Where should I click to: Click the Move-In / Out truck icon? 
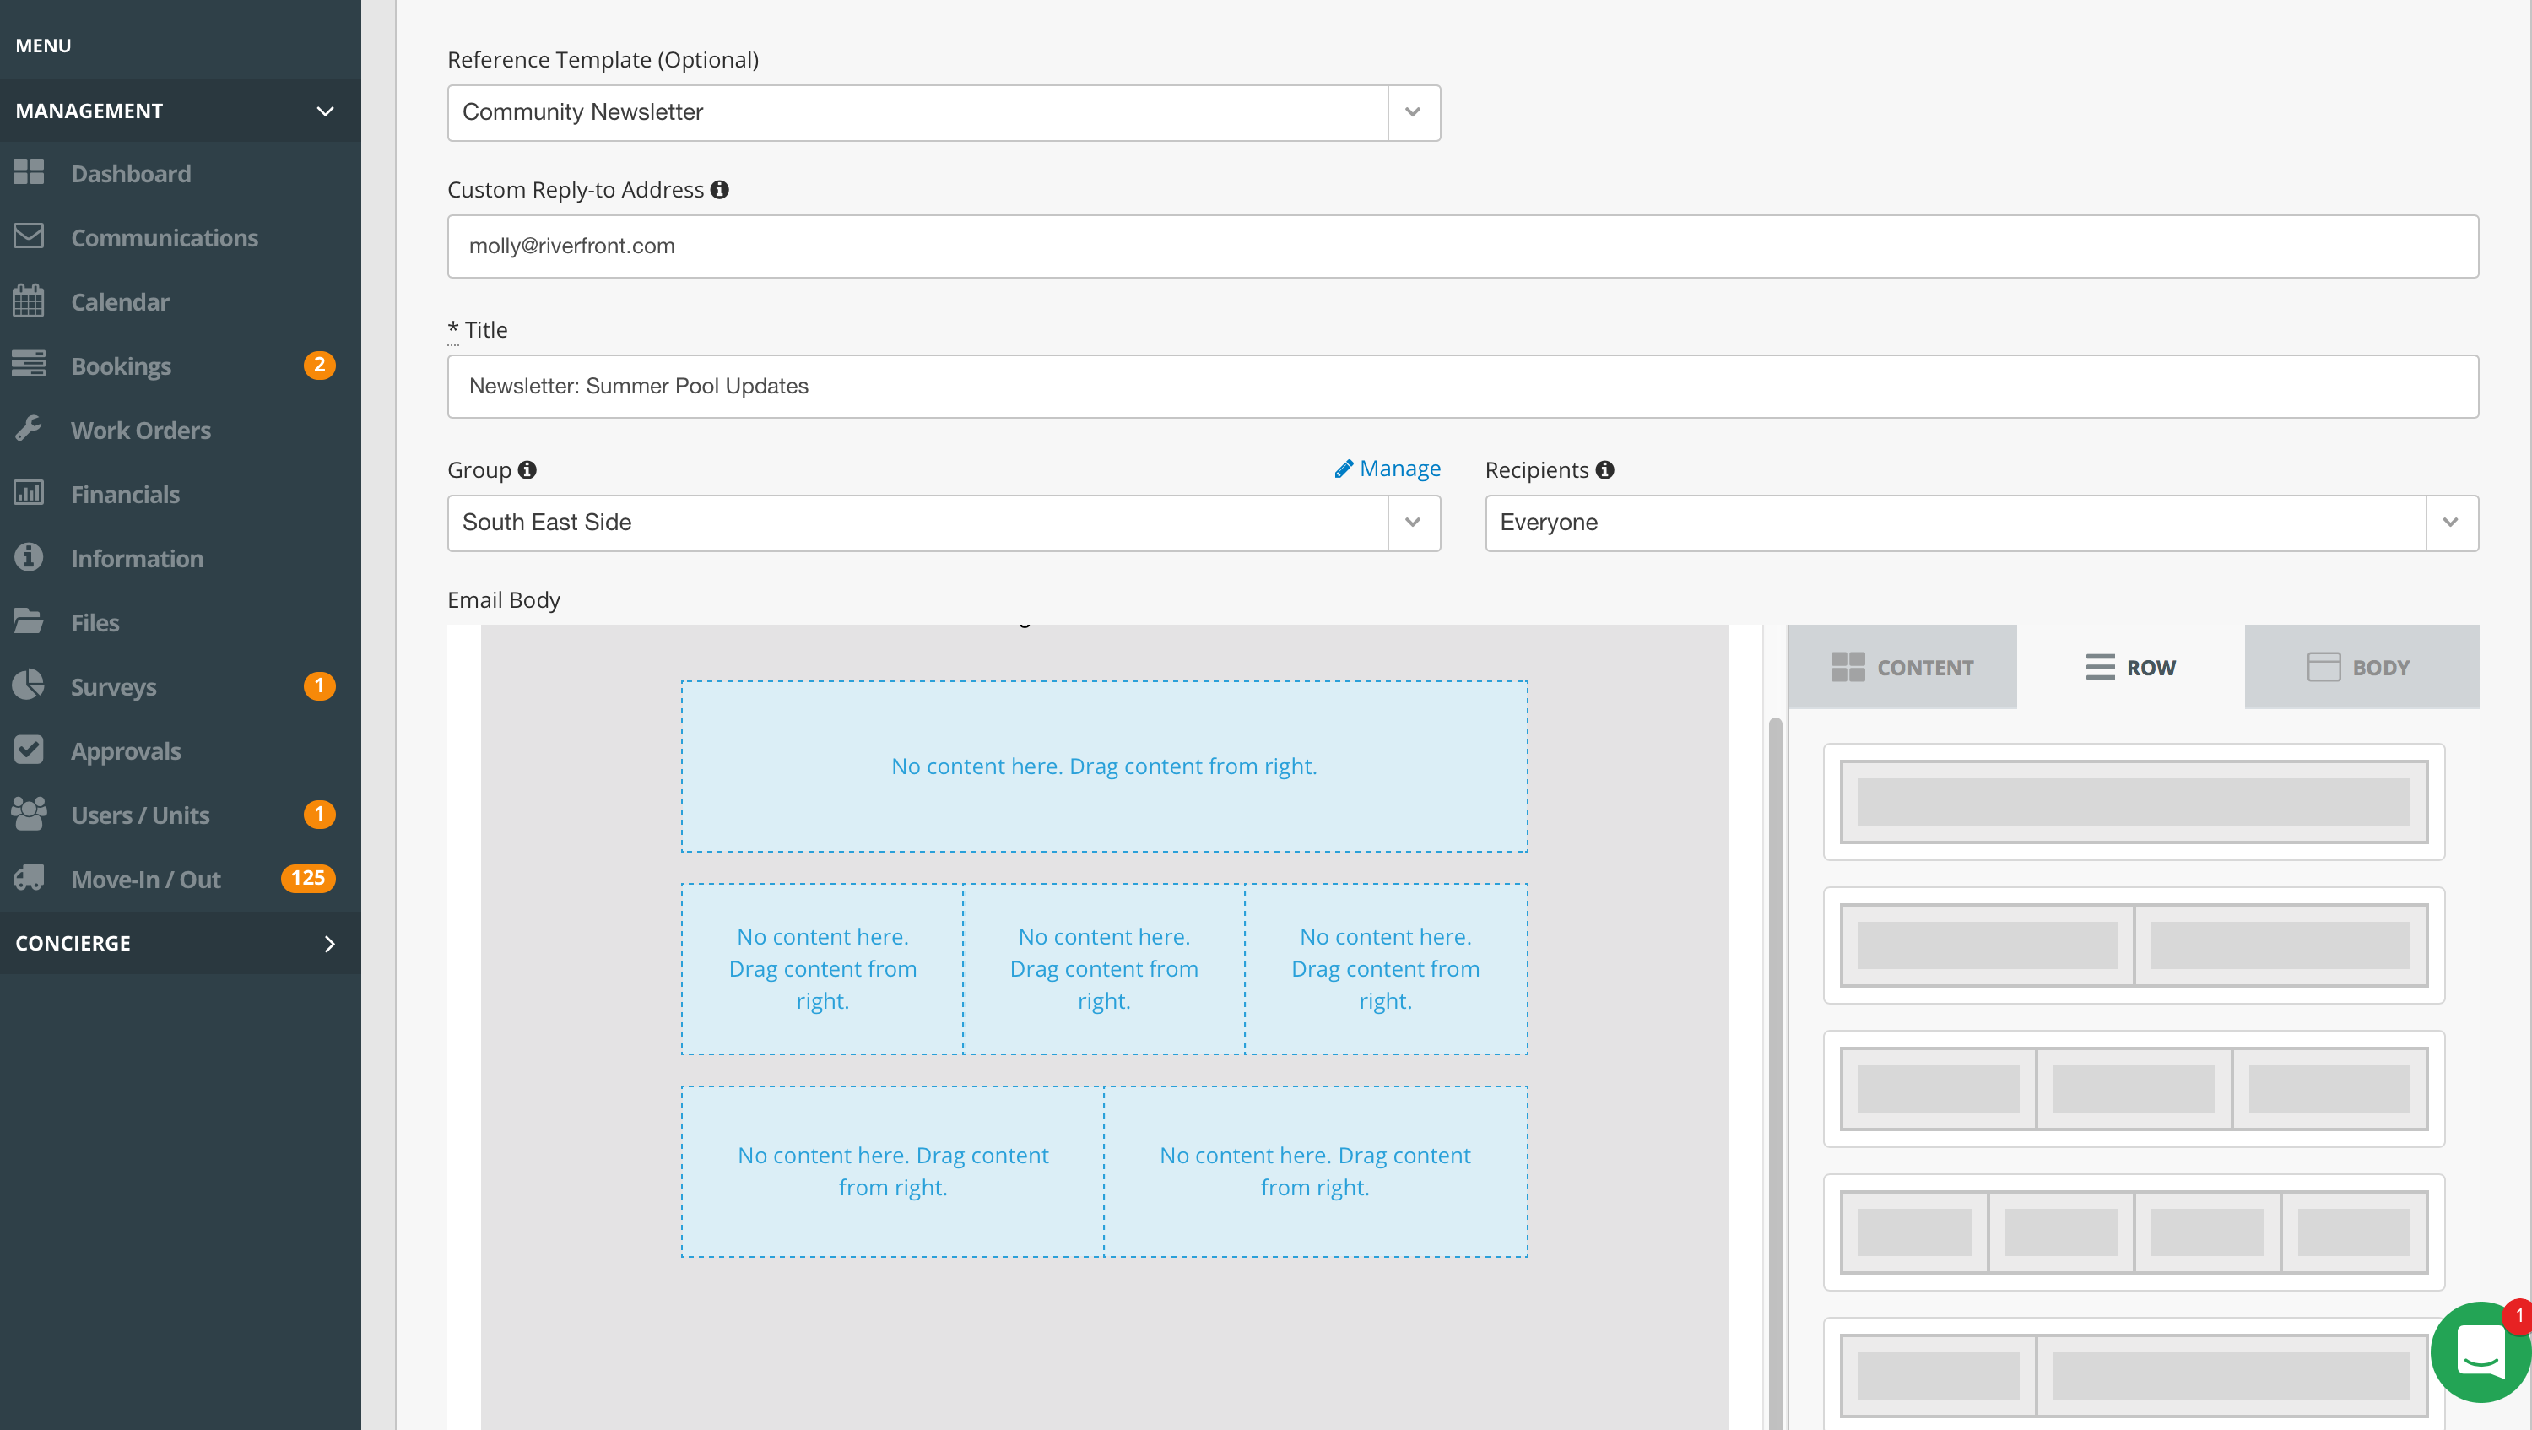click(x=29, y=878)
